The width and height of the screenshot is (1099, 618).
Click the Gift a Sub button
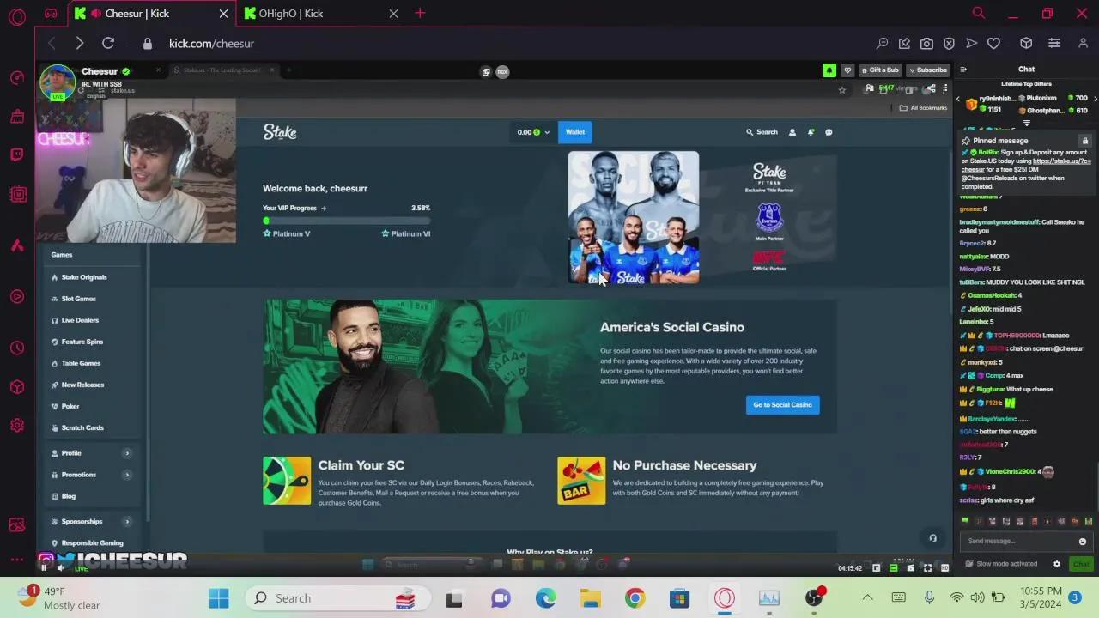(x=879, y=70)
